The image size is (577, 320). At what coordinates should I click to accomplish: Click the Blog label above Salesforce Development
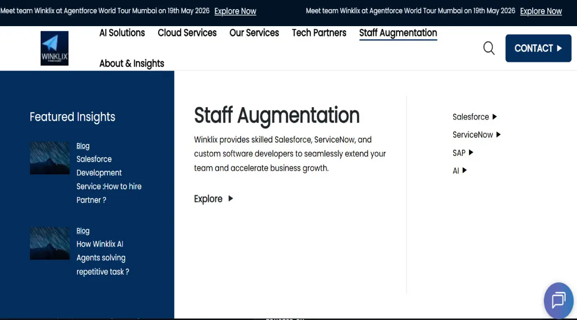coord(83,146)
